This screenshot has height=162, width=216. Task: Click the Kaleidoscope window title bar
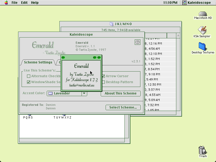[x=81, y=35]
